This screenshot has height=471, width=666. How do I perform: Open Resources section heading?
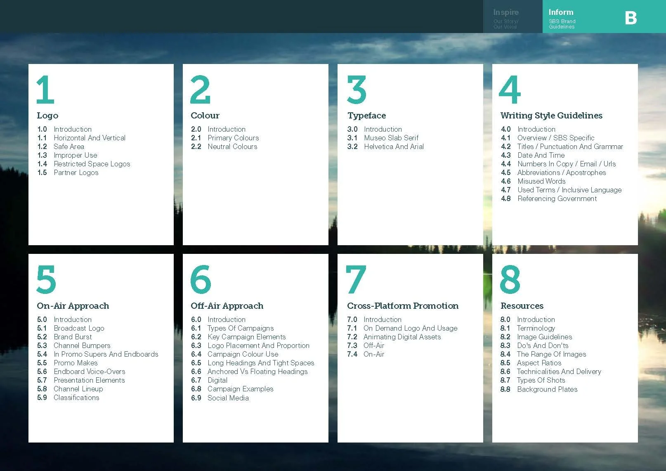522,306
